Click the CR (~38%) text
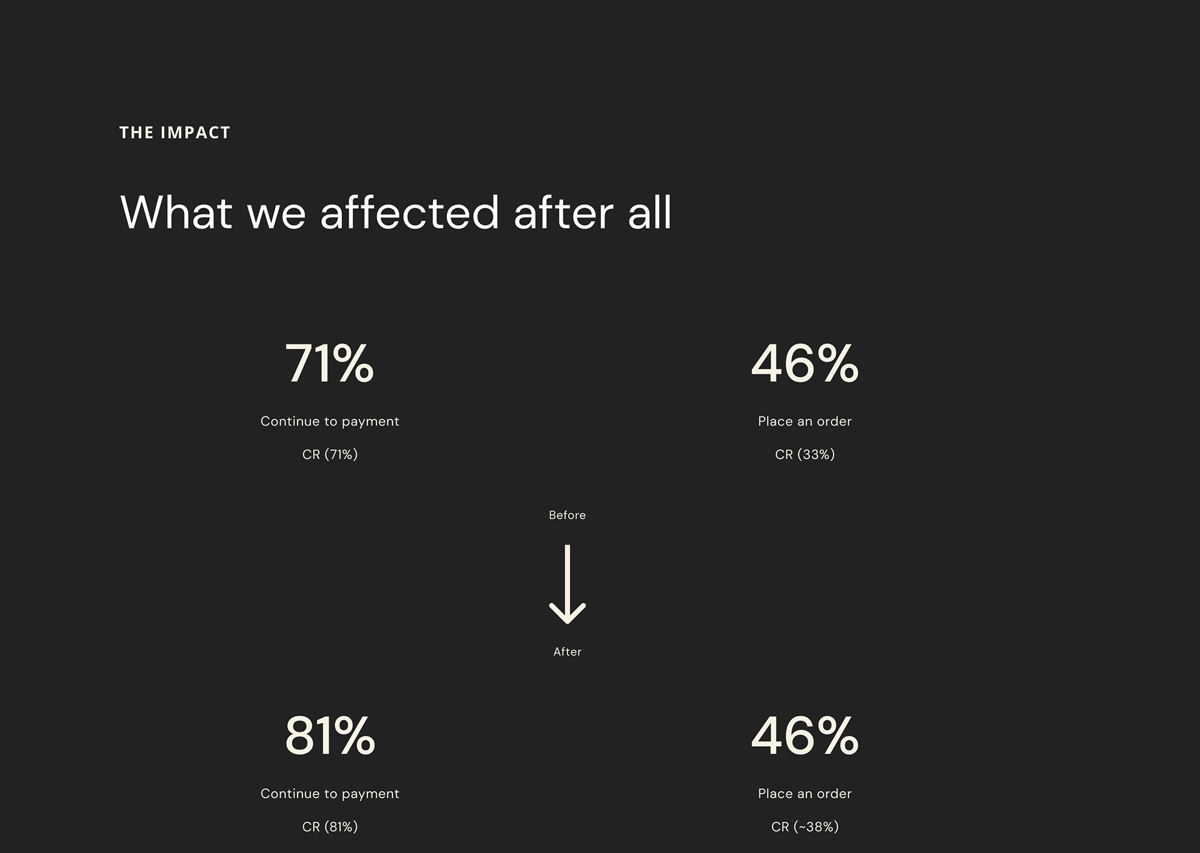Screen dimensions: 1200x853 [804, 827]
